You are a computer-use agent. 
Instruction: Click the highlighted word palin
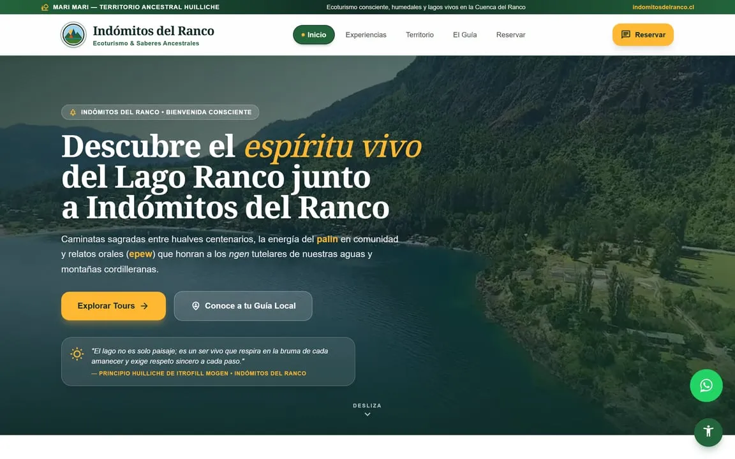327,239
